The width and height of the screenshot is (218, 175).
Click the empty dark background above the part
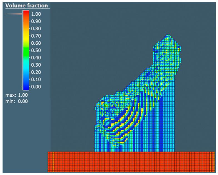(111, 42)
